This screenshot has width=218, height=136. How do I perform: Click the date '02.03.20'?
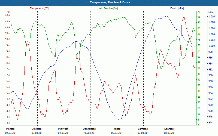[x=10, y=133]
